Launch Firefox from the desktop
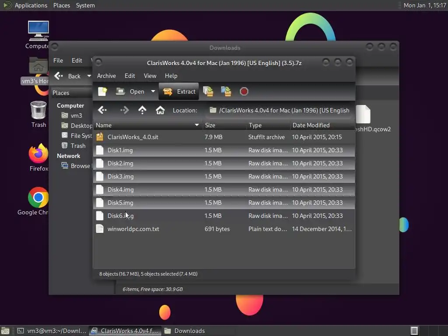Viewport: 448px width, 336px height. [x=38, y=157]
